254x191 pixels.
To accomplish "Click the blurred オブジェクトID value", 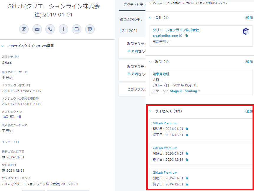I will pyautogui.click(x=12, y=117).
